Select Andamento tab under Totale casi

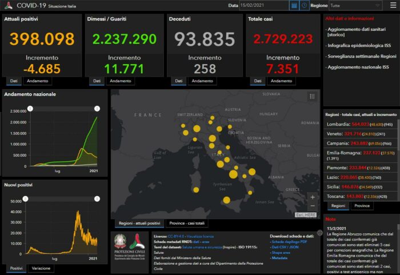tap(281, 81)
